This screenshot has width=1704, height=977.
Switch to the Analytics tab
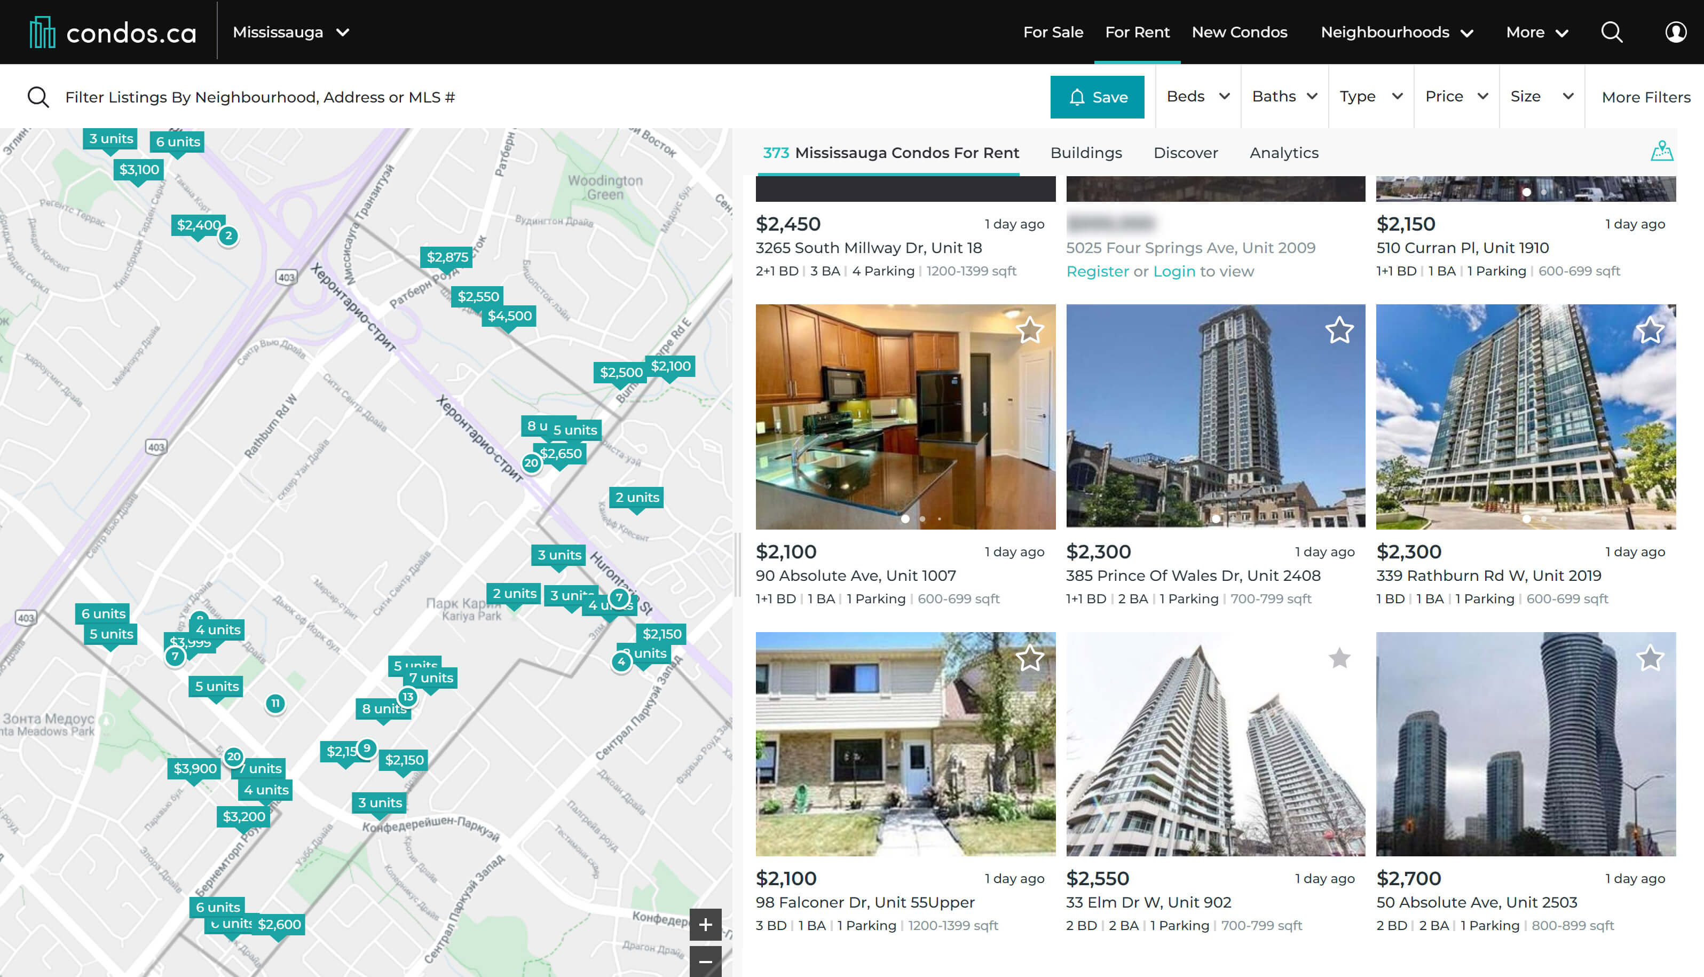(1284, 152)
